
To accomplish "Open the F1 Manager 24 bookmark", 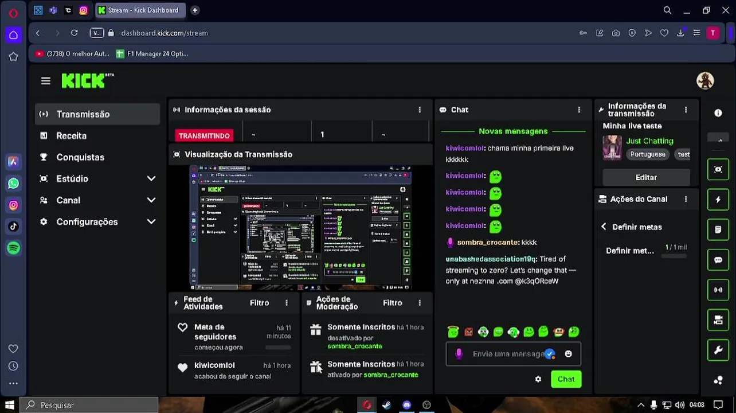I will [x=152, y=54].
